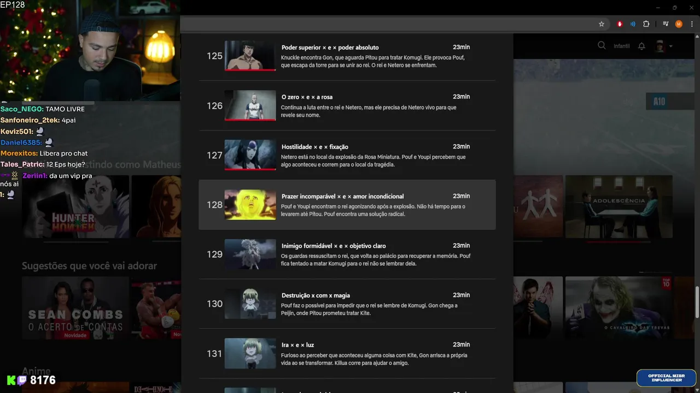Open the orange M Chrome profile
This screenshot has width=700, height=393.
point(679,24)
